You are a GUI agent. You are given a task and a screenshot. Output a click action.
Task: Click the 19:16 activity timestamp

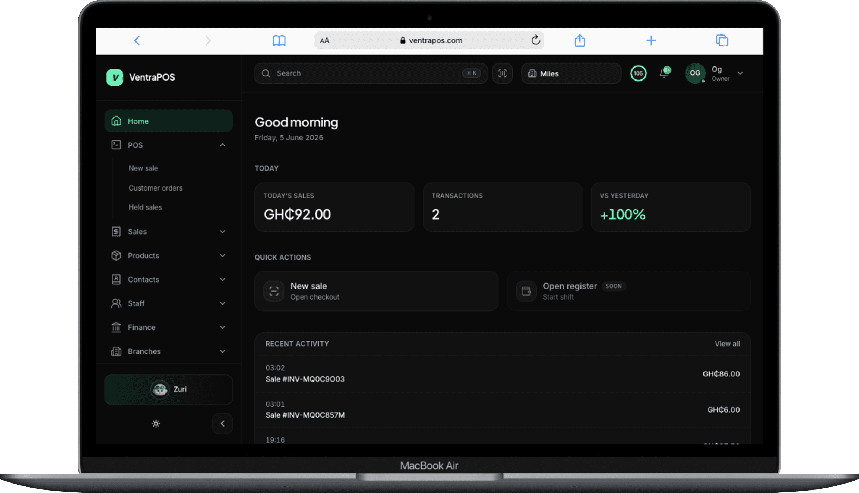[275, 440]
